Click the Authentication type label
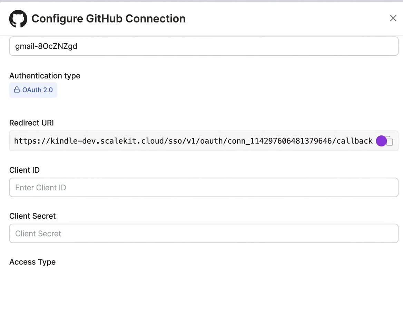 coord(45,76)
